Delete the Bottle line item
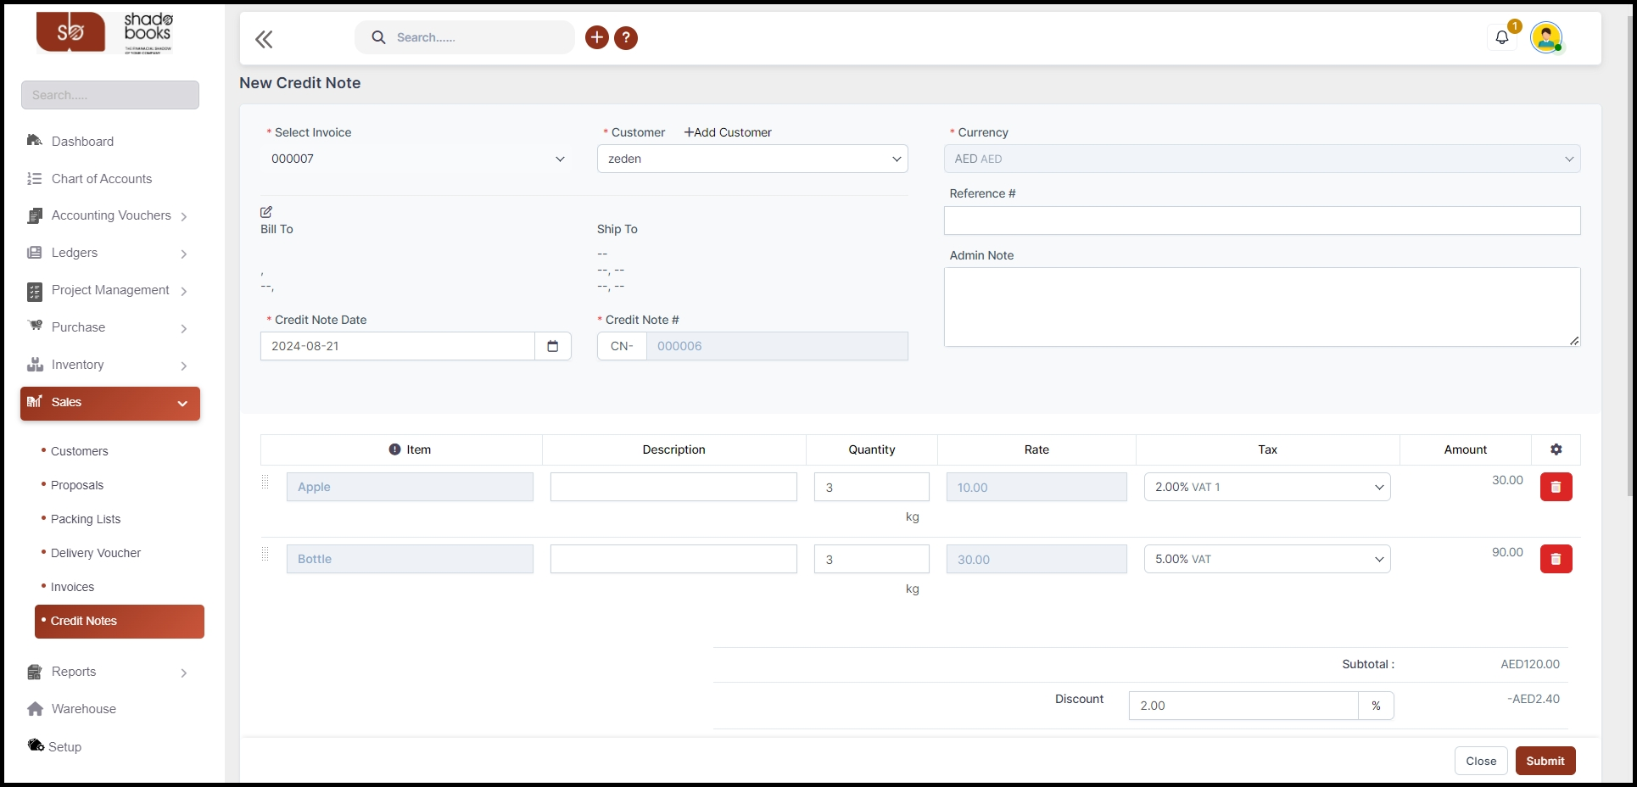Viewport: 1637px width, 787px height. [1556, 559]
